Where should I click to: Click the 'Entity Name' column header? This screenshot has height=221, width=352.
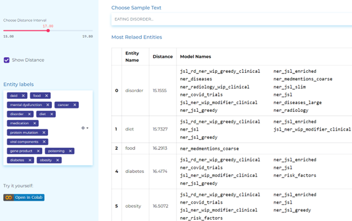pos(132,57)
